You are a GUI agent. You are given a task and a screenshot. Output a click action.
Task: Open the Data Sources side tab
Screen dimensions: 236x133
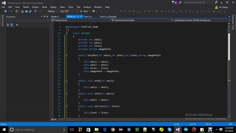(3, 21)
